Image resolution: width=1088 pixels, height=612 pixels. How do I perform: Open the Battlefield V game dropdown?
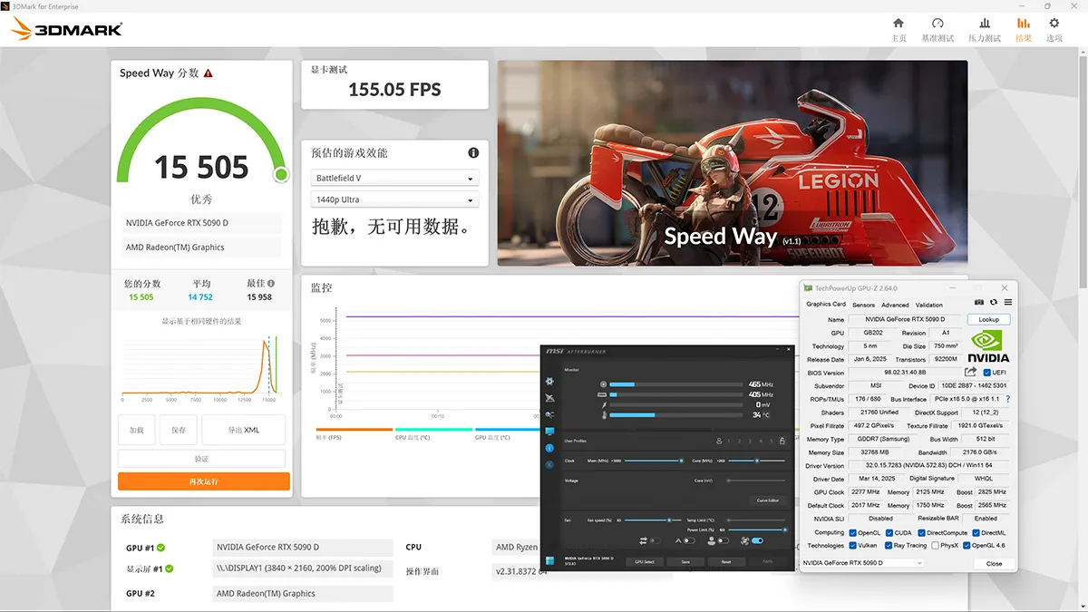coord(394,179)
